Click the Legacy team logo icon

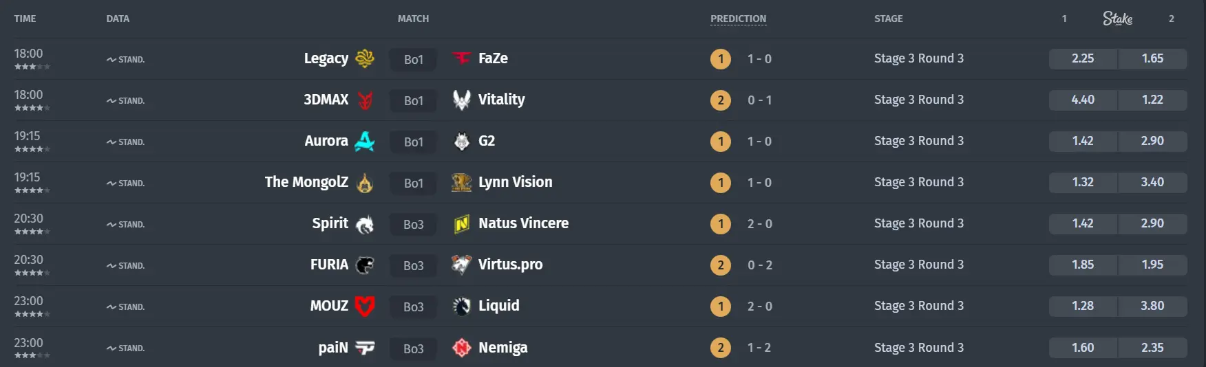tap(364, 58)
